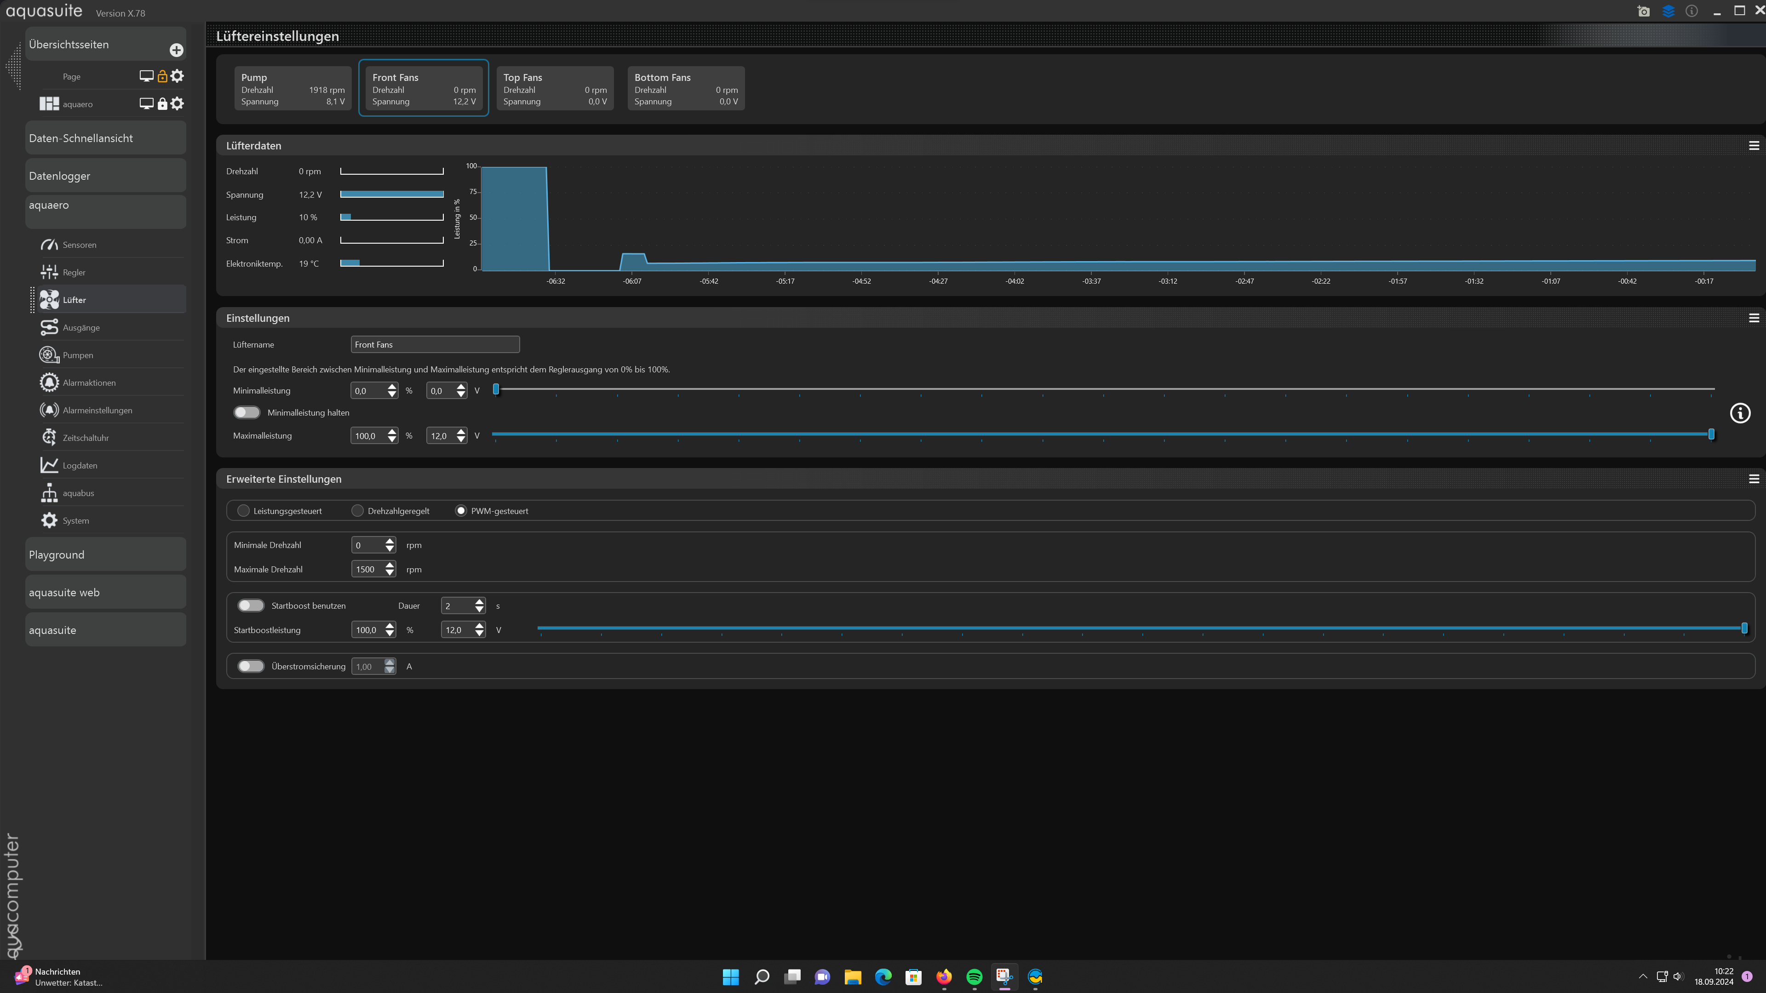Select the Drehzahlgeregelt radio button

(357, 511)
